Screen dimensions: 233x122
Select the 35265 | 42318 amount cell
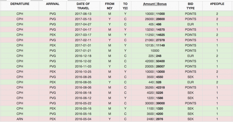[x=155, y=88]
